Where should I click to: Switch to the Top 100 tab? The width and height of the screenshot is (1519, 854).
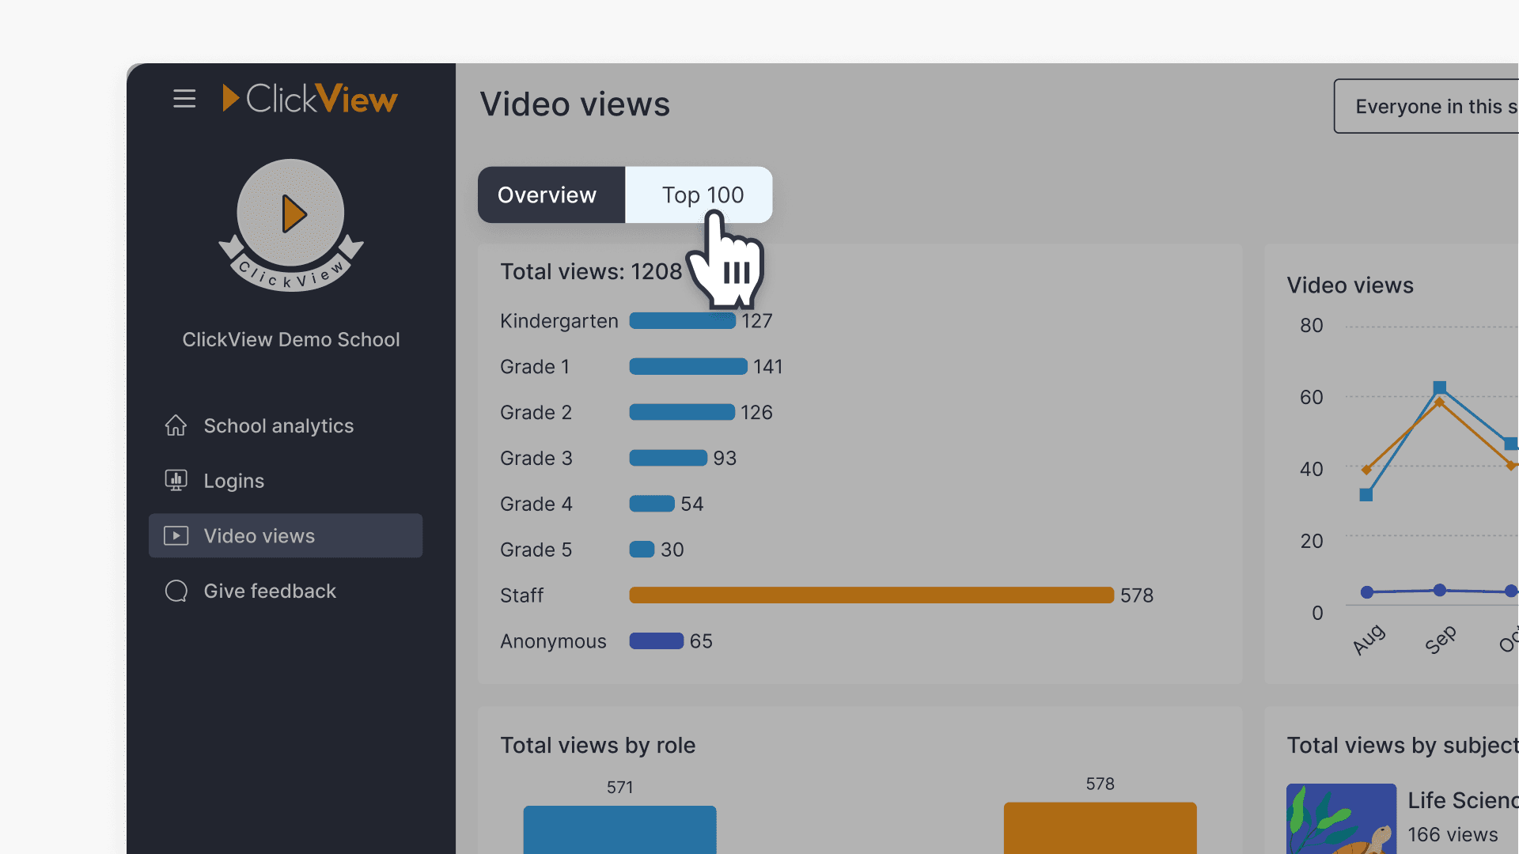tap(701, 195)
